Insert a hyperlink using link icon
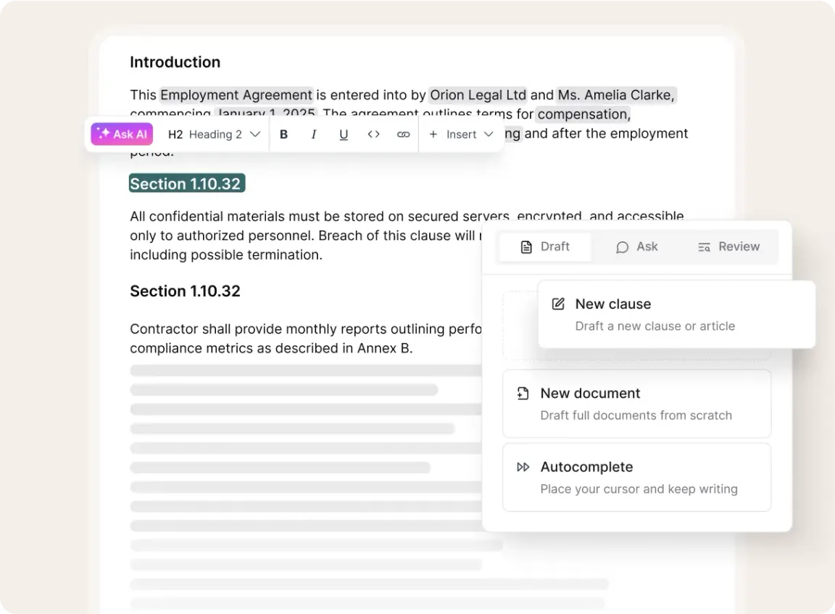835x614 pixels. tap(404, 134)
